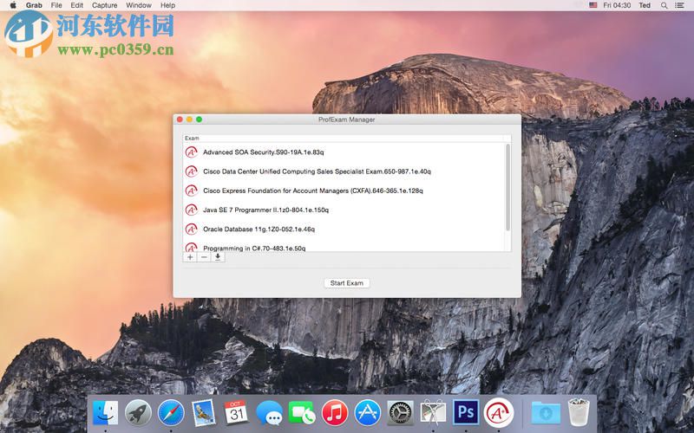Open the Edit menu

coord(76,5)
